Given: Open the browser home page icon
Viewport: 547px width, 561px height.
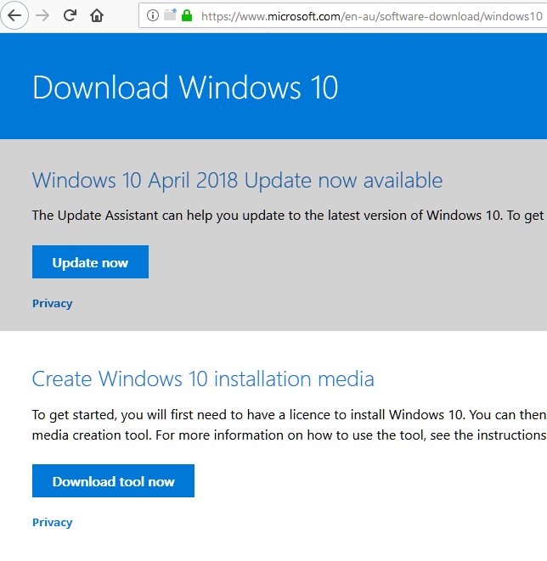Looking at the screenshot, I should (97, 15).
